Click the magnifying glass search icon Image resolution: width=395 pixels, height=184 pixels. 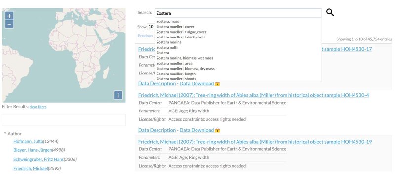330,12
